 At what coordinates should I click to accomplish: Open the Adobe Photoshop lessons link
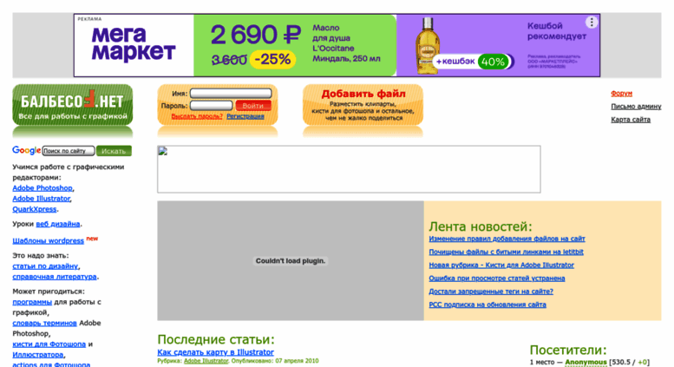pos(43,187)
